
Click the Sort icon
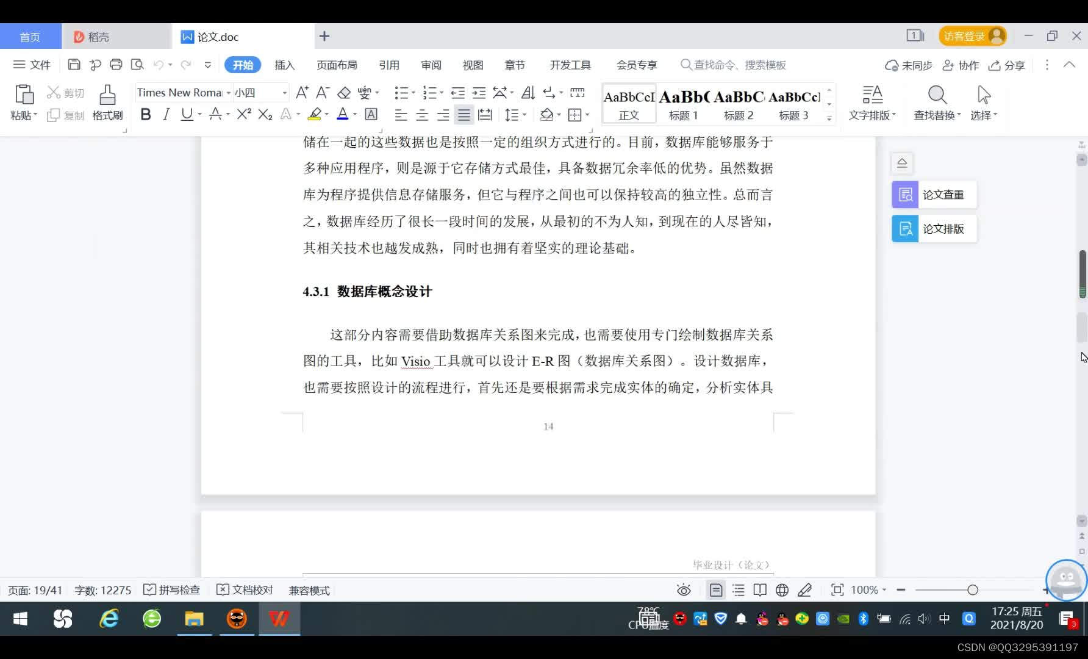528,93
